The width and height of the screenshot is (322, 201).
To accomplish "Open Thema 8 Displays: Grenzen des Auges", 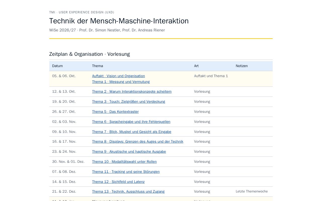I will pyautogui.click(x=138, y=141).
